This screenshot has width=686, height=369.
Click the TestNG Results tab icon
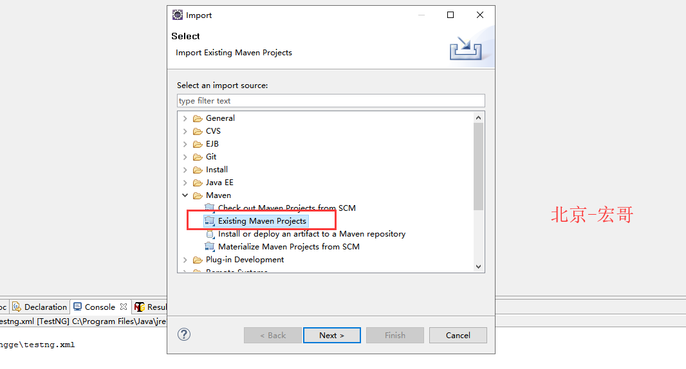pyautogui.click(x=140, y=307)
